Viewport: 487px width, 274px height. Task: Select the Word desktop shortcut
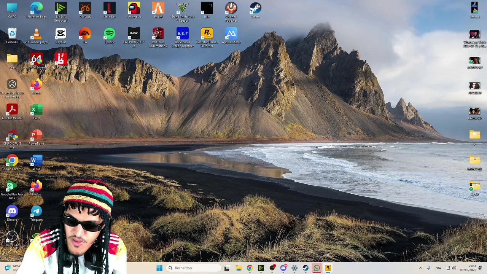pos(37,163)
